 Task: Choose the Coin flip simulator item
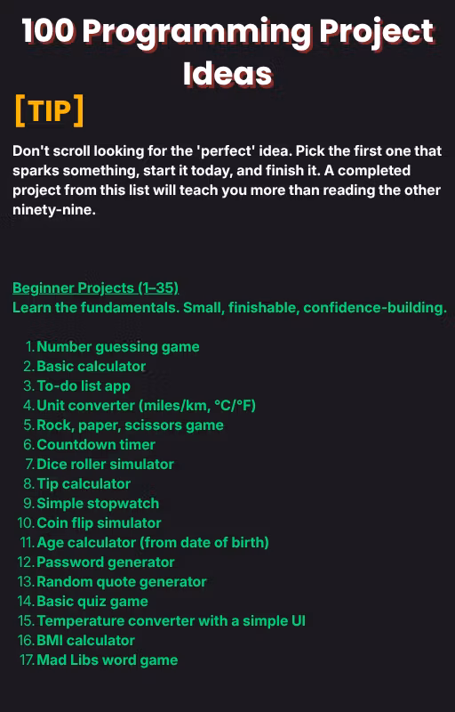point(99,523)
